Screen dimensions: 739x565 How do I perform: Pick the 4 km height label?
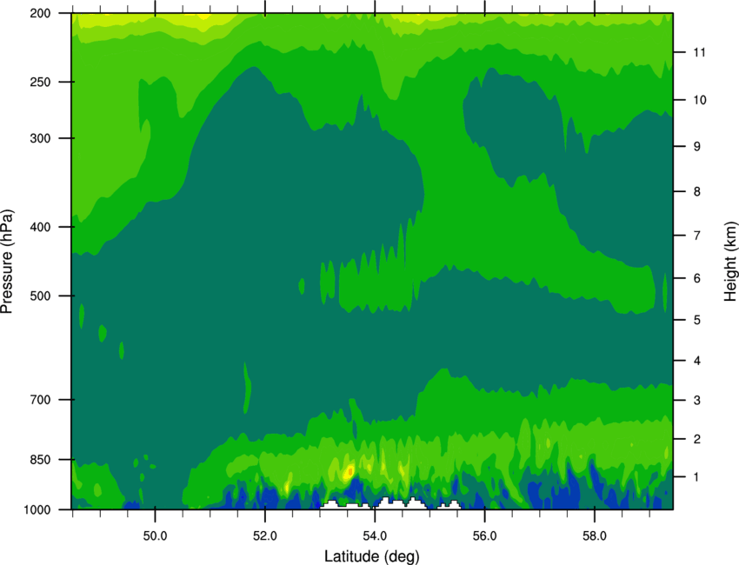[x=697, y=361]
